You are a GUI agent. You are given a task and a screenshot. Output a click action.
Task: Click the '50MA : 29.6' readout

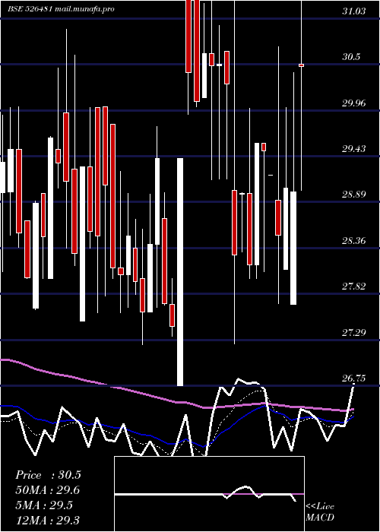[48, 490]
